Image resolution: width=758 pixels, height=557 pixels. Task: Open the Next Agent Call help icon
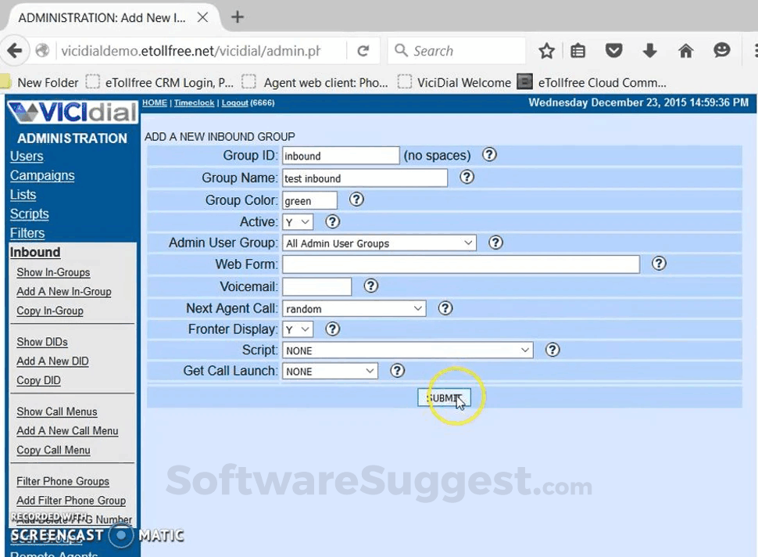click(x=445, y=308)
